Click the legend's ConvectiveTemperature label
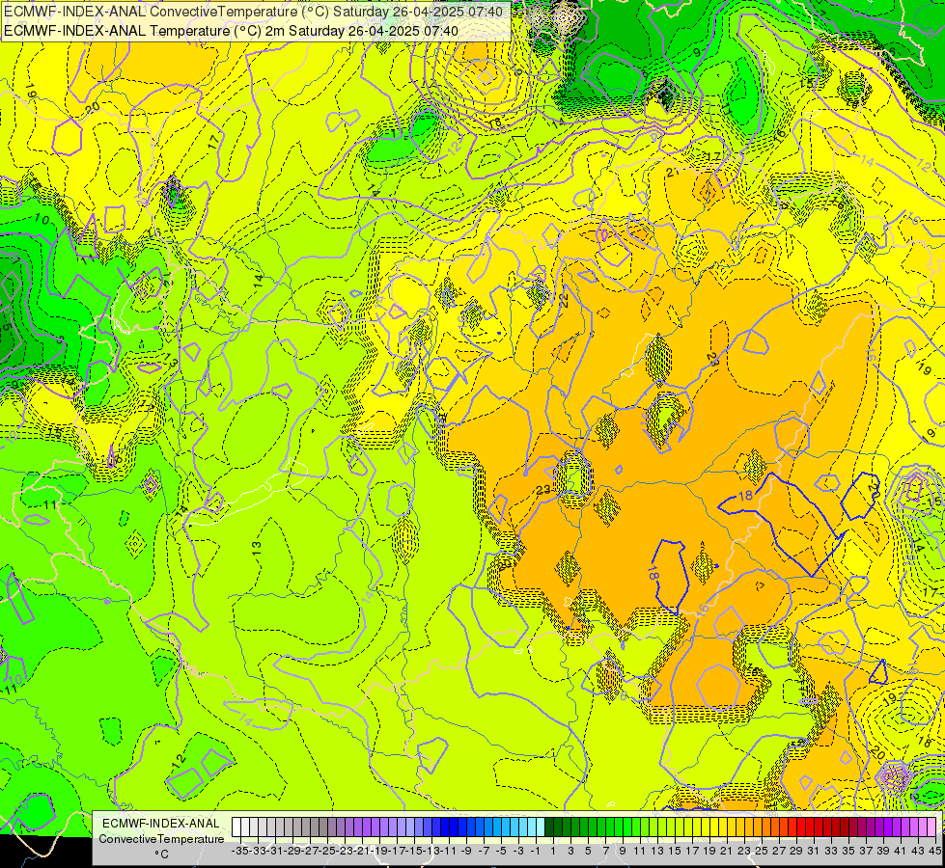The height and width of the screenshot is (868, 945). tap(161, 838)
